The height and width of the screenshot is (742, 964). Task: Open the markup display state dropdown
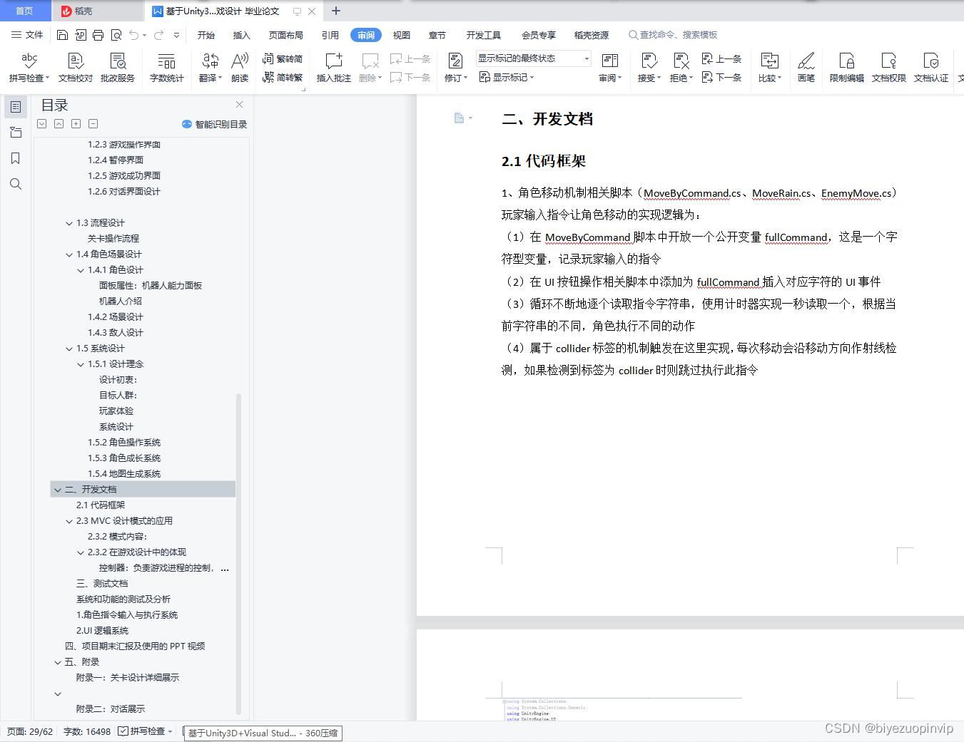[x=534, y=58]
